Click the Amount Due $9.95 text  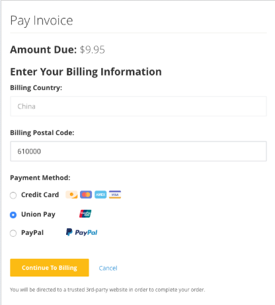coord(58,50)
